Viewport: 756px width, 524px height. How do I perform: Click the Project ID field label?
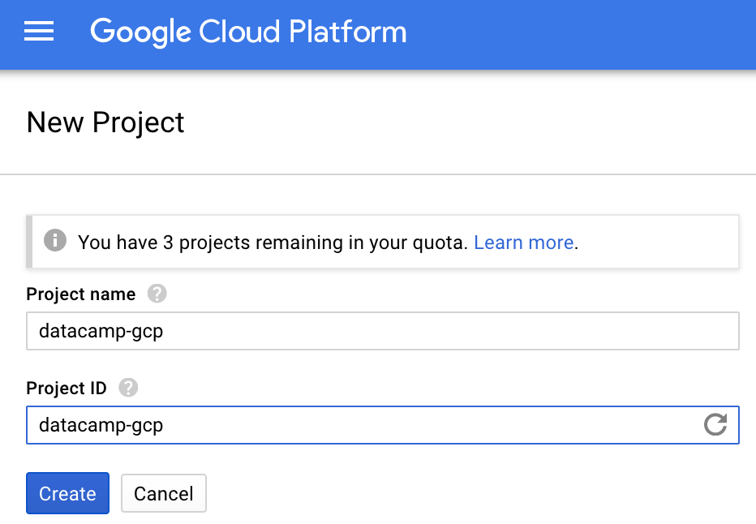point(67,388)
